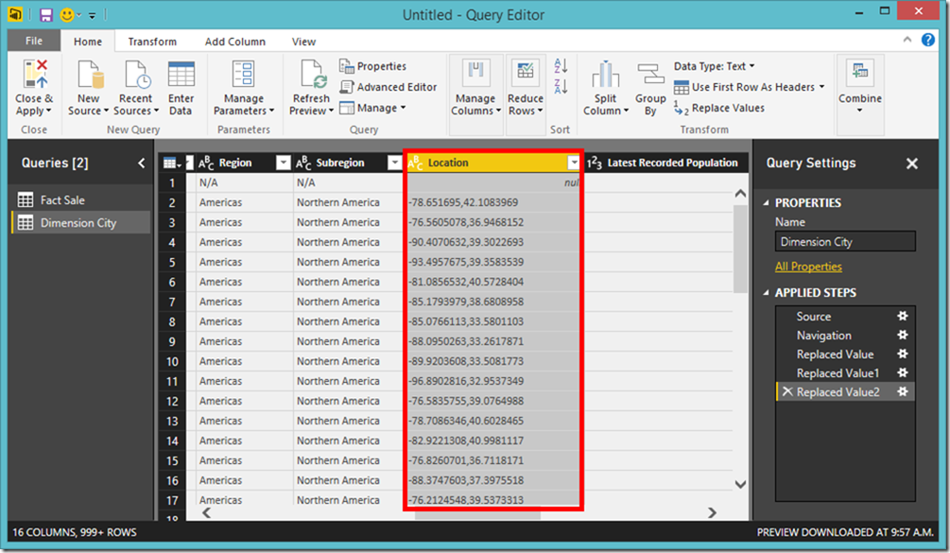
Task: Switch to the Home tab
Action: [88, 42]
